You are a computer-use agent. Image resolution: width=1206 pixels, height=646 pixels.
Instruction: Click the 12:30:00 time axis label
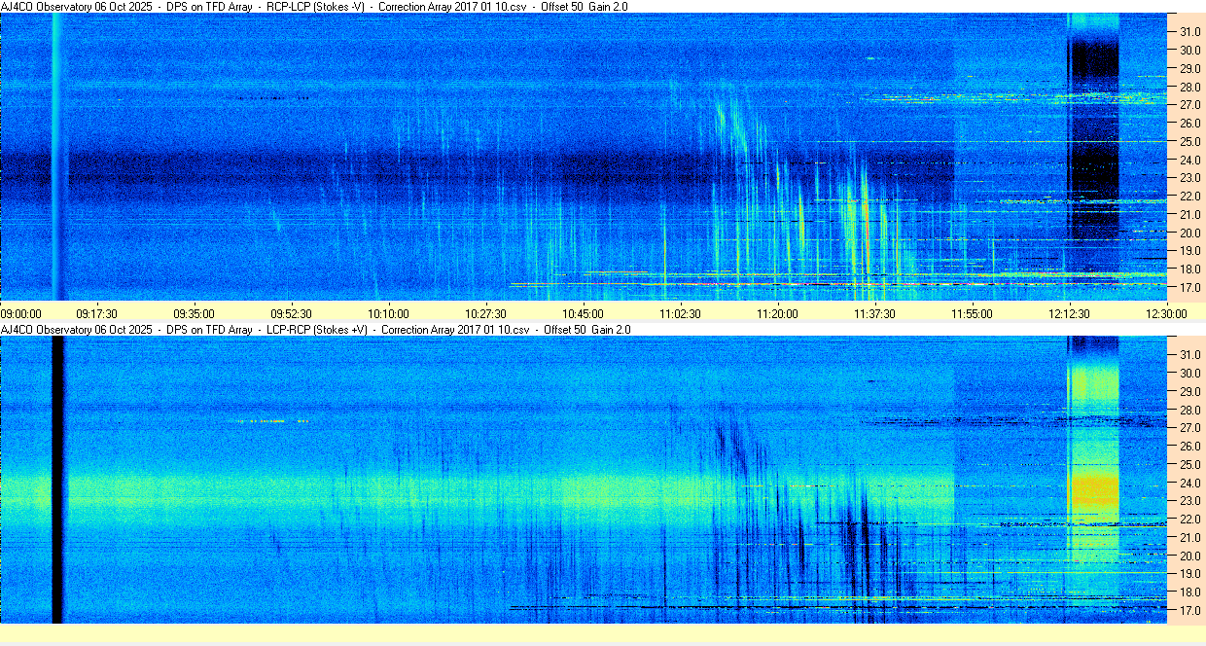coord(1167,314)
